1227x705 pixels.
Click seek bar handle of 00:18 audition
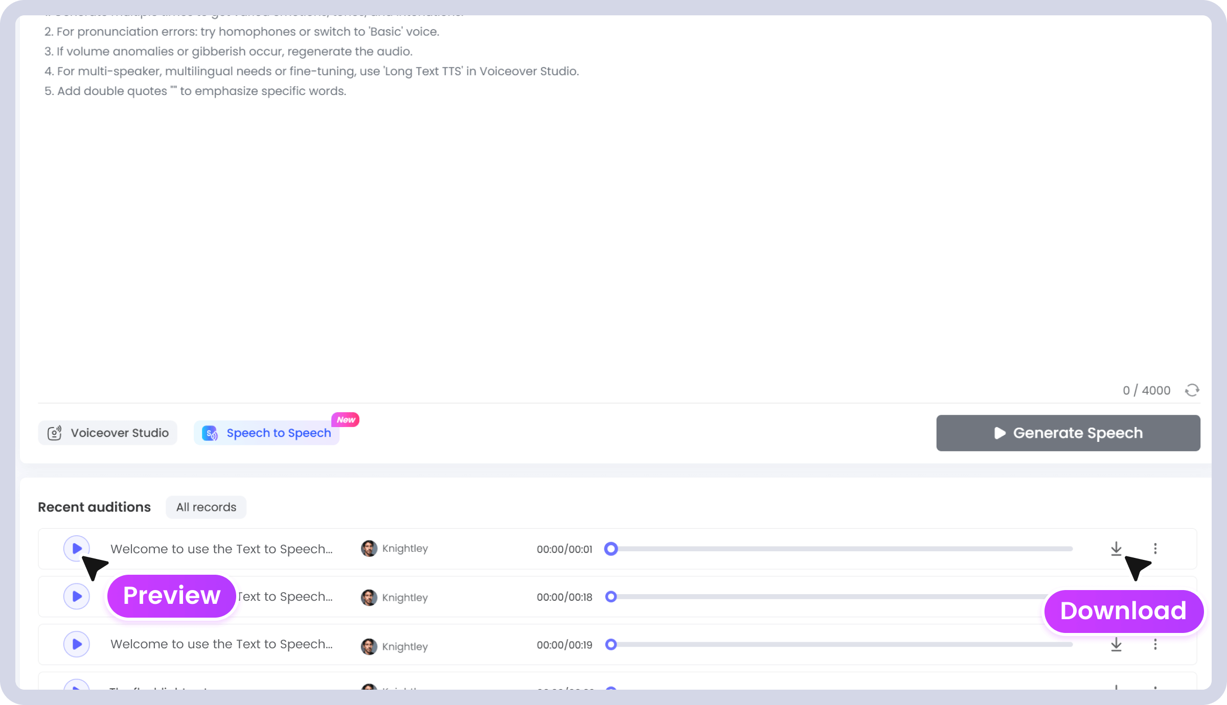coord(611,597)
